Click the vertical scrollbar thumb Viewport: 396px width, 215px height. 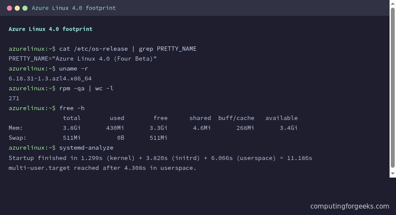[393, 88]
